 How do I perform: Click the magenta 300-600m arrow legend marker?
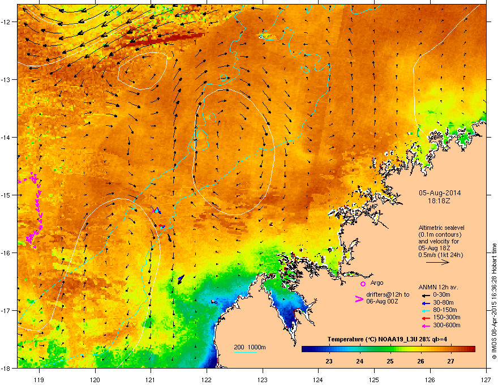(x=426, y=326)
